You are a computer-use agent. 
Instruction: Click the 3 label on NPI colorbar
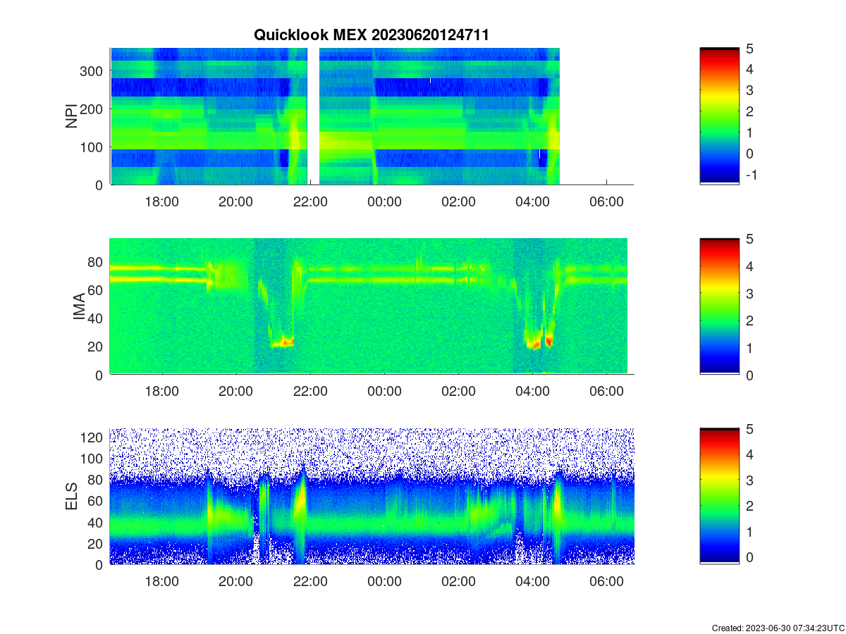(x=750, y=90)
